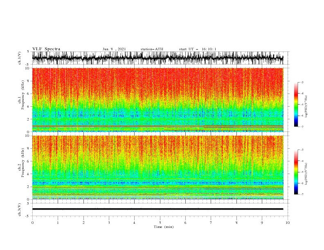
Task: Click the '-7' tick on ch.1 colorbar
Action: coord(302,127)
